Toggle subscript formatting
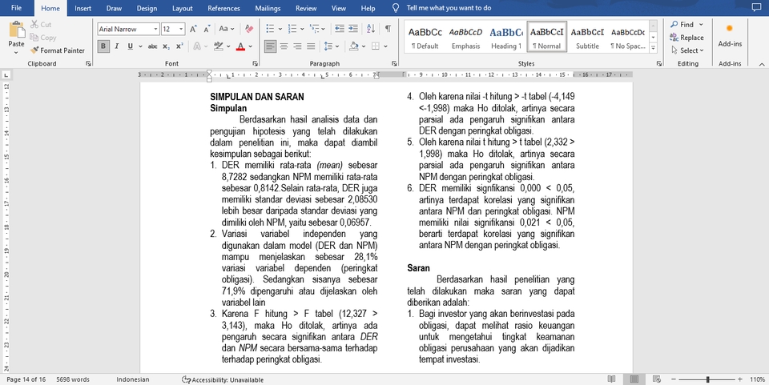Viewport: 769px width, 385px height. tap(167, 46)
